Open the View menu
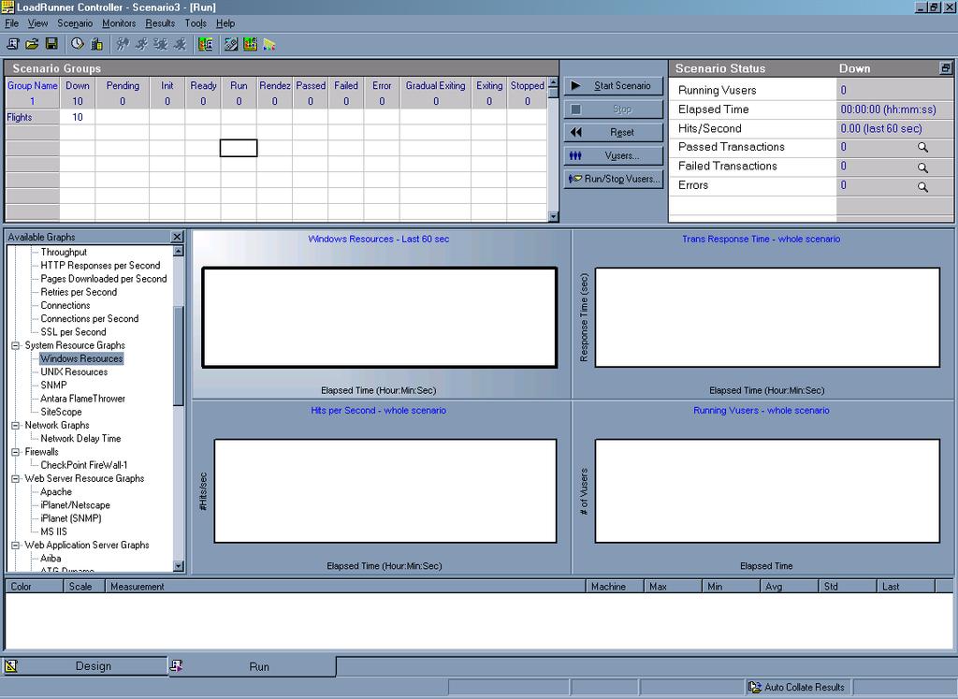Viewport: 958px width, 699px height. point(37,23)
